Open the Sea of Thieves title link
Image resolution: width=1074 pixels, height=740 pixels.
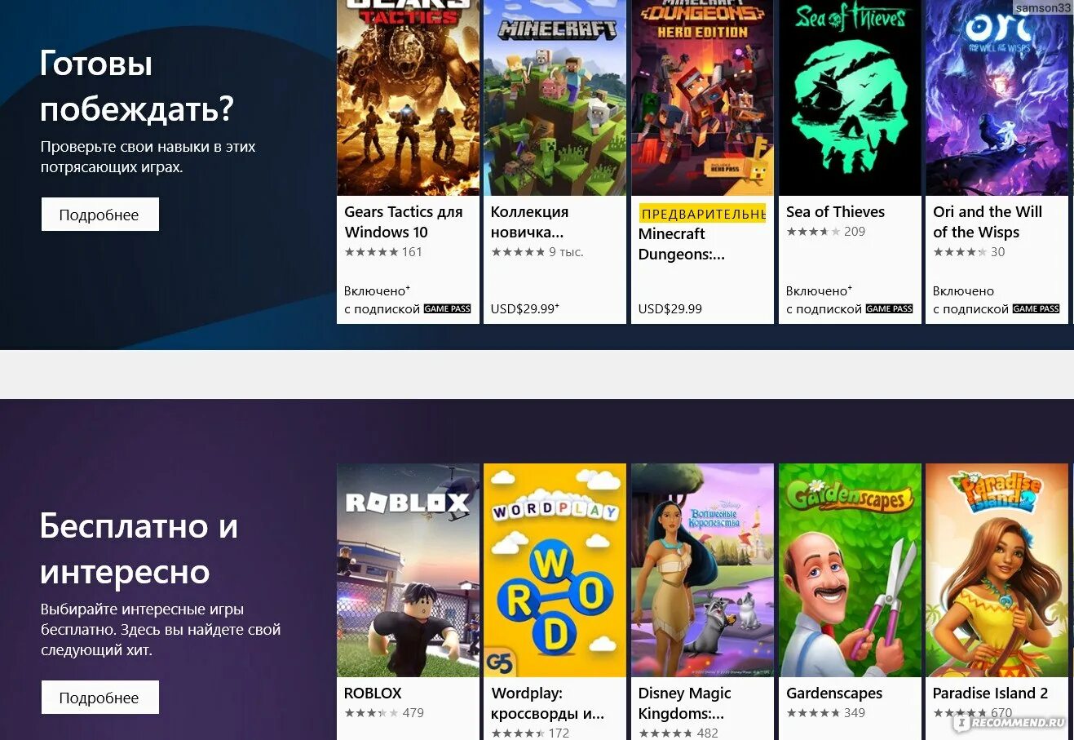835,211
